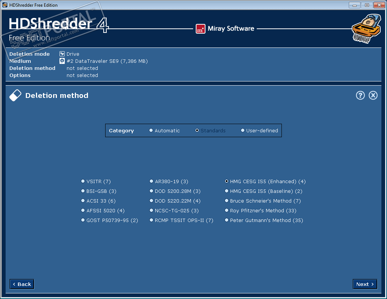Click '#2 DataTraveler SE9 (7,386 MB)' medium text

tap(107, 61)
